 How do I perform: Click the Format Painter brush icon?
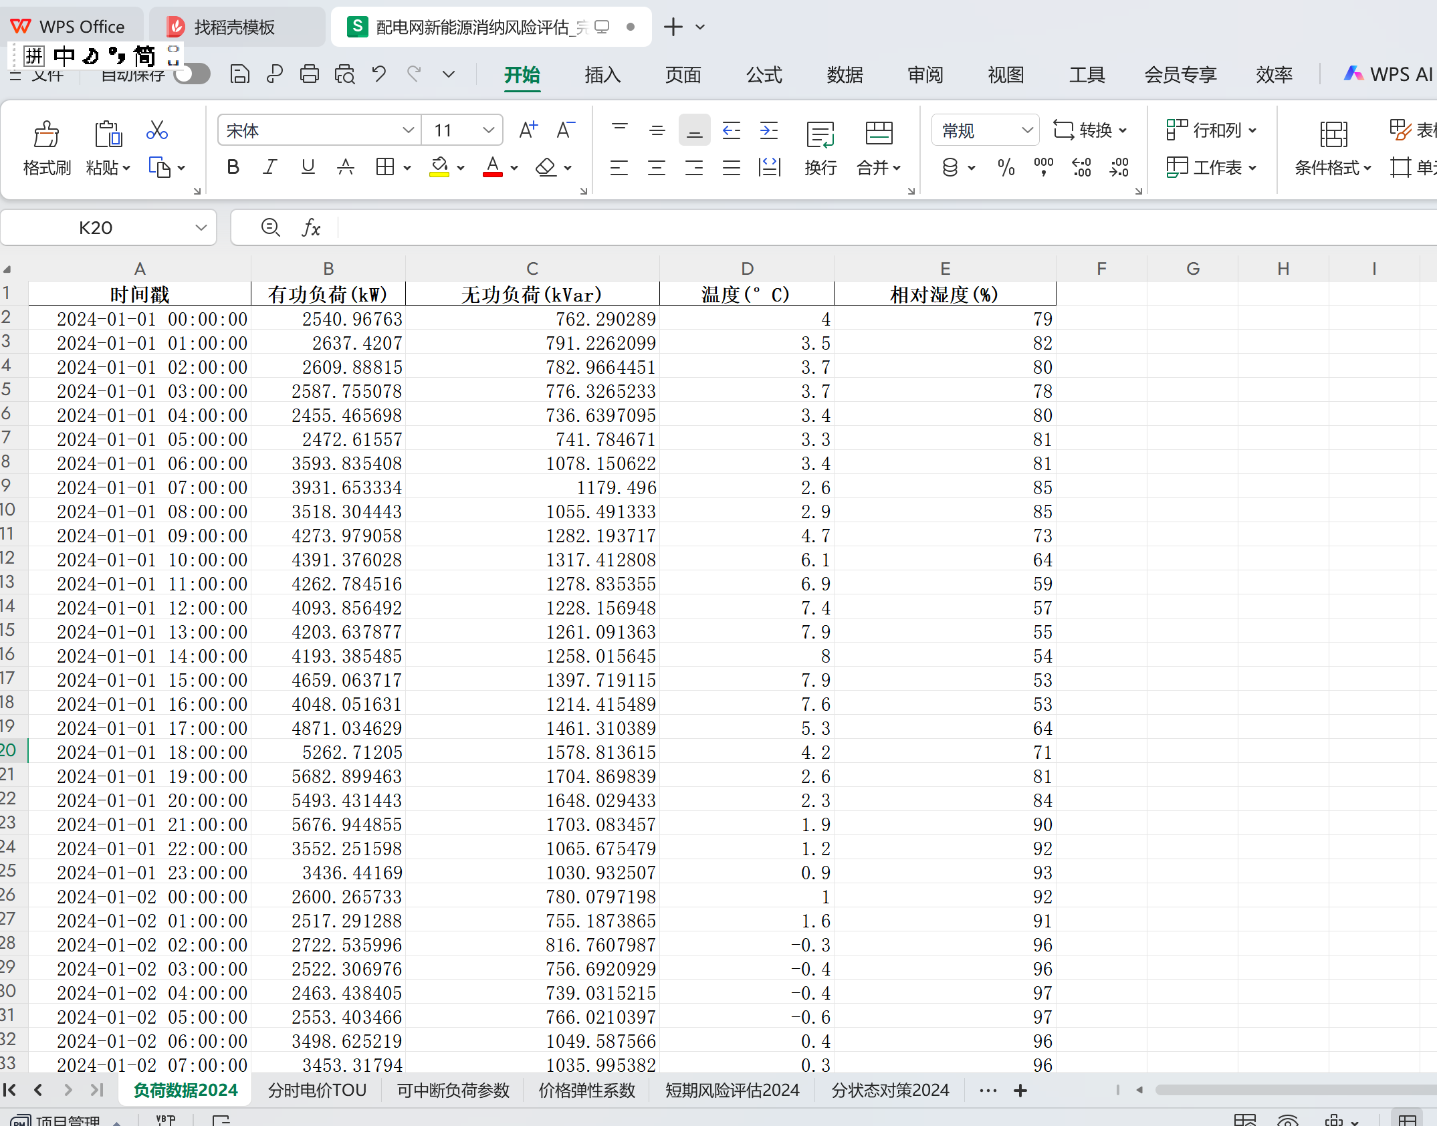click(46, 134)
